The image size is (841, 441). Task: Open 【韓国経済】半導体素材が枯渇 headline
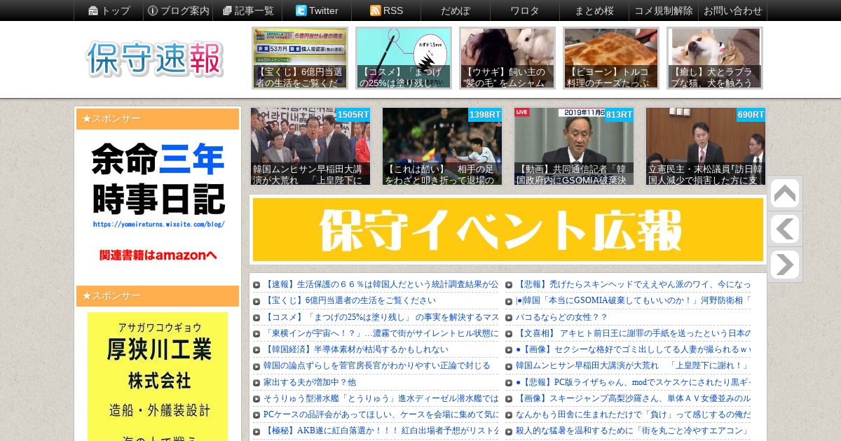pos(355,349)
